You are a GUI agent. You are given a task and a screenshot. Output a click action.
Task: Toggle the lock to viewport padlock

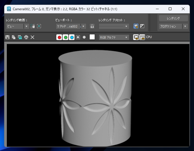pos(92,26)
